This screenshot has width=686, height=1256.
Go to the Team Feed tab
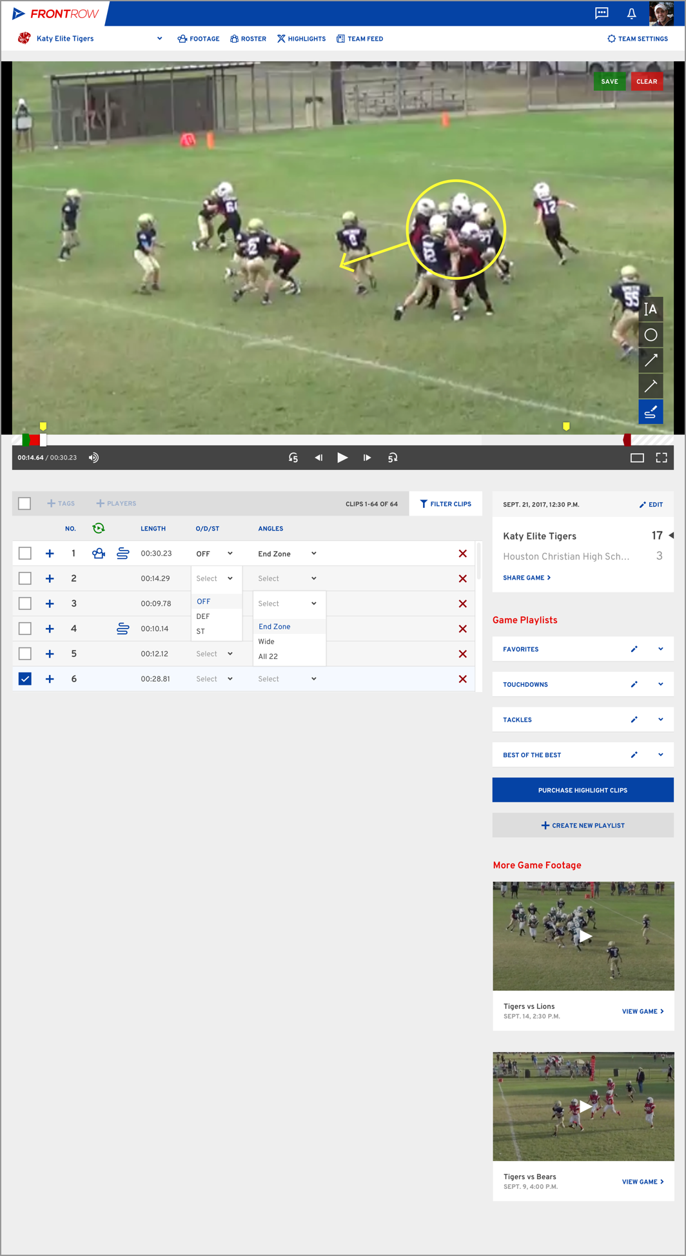[x=360, y=39]
